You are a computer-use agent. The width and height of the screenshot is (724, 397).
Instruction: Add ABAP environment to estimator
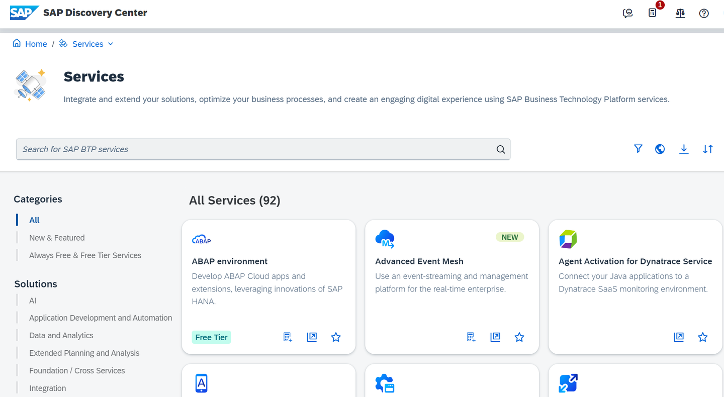coord(288,337)
